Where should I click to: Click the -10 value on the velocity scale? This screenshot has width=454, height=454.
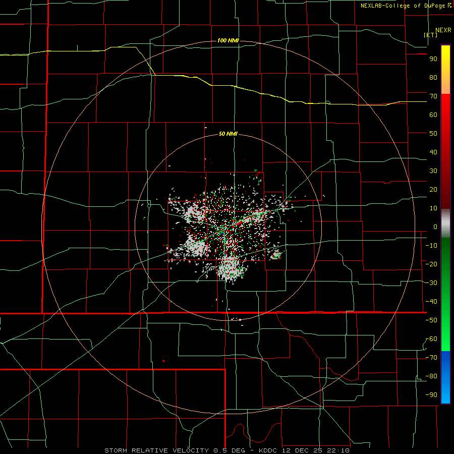(431, 246)
